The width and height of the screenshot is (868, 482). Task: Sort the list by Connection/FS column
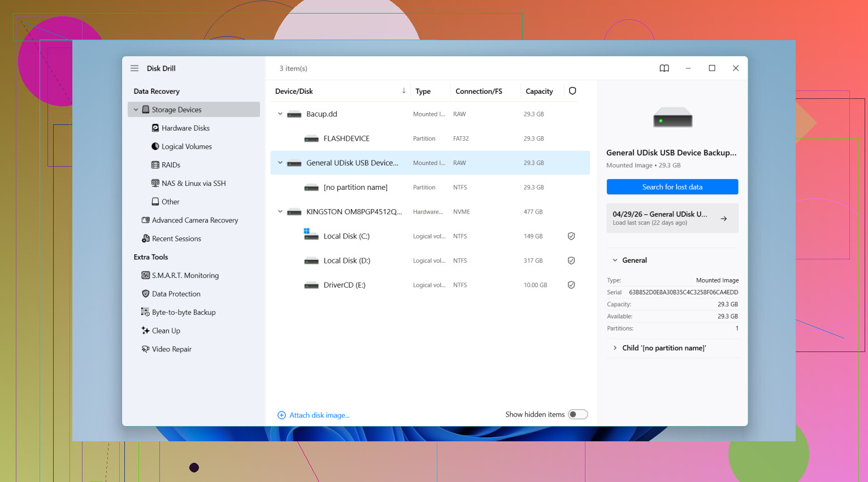pyautogui.click(x=479, y=91)
